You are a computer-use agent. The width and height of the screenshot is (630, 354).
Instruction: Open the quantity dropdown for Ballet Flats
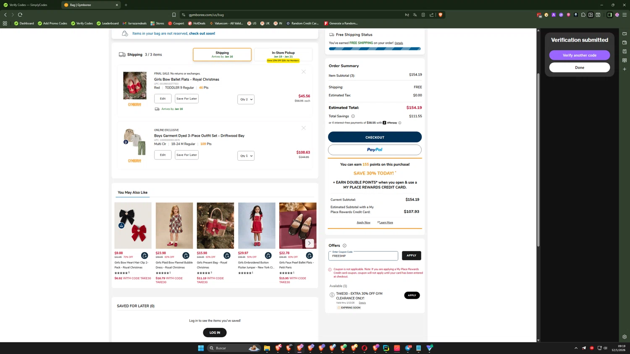coord(246,99)
